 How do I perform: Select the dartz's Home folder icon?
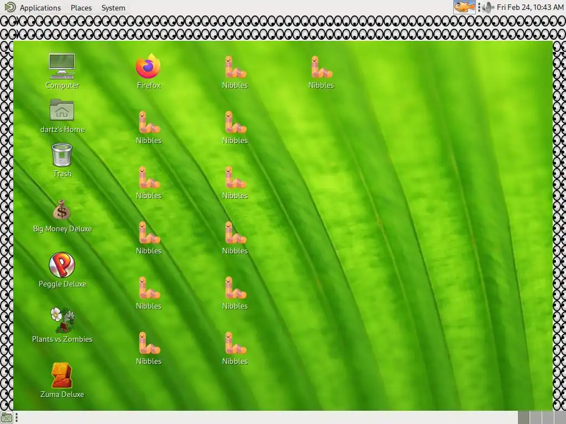[62, 116]
